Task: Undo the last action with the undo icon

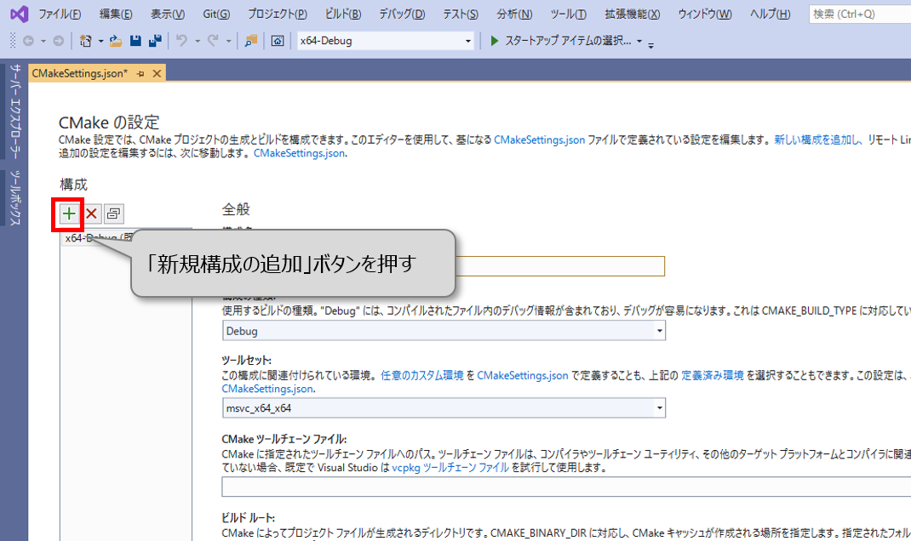Action: [182, 41]
